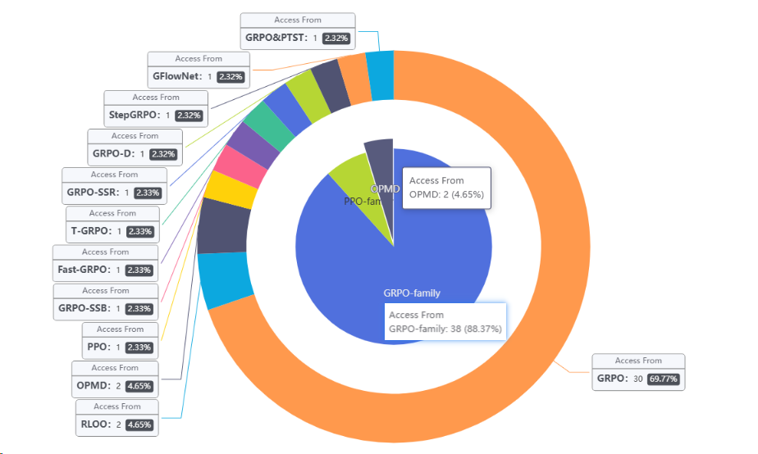Click the RLOO label box

coord(117,416)
